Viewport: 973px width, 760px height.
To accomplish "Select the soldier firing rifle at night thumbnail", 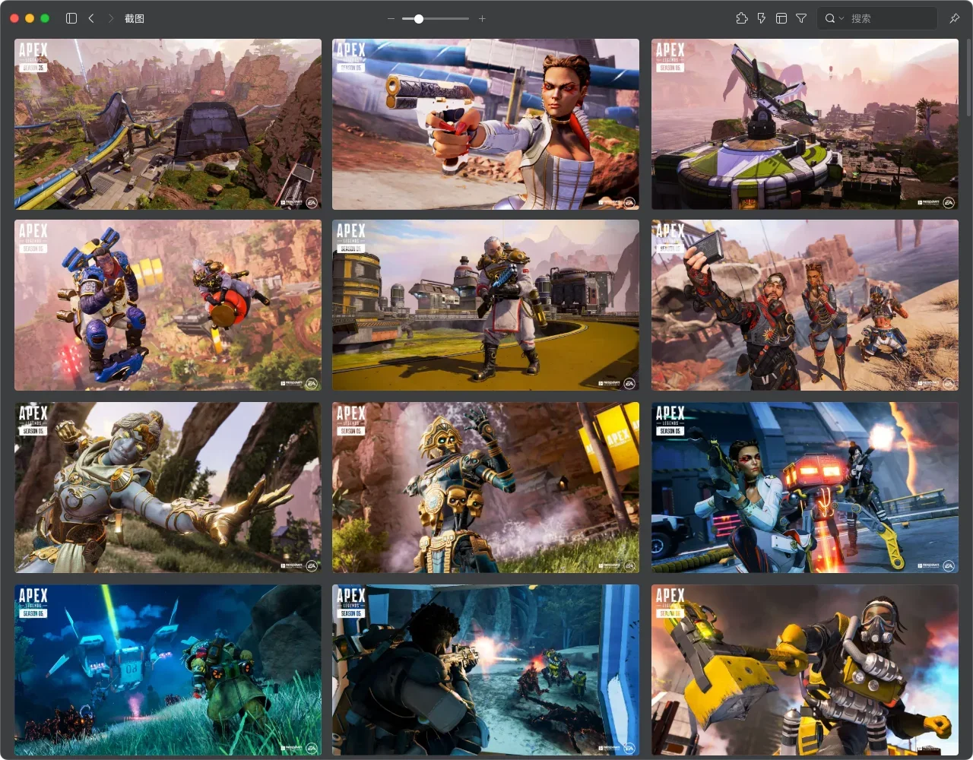I will (486, 670).
